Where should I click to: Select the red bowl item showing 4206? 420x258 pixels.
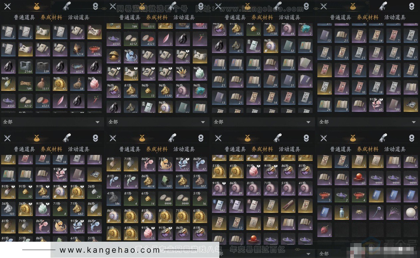coord(94,49)
